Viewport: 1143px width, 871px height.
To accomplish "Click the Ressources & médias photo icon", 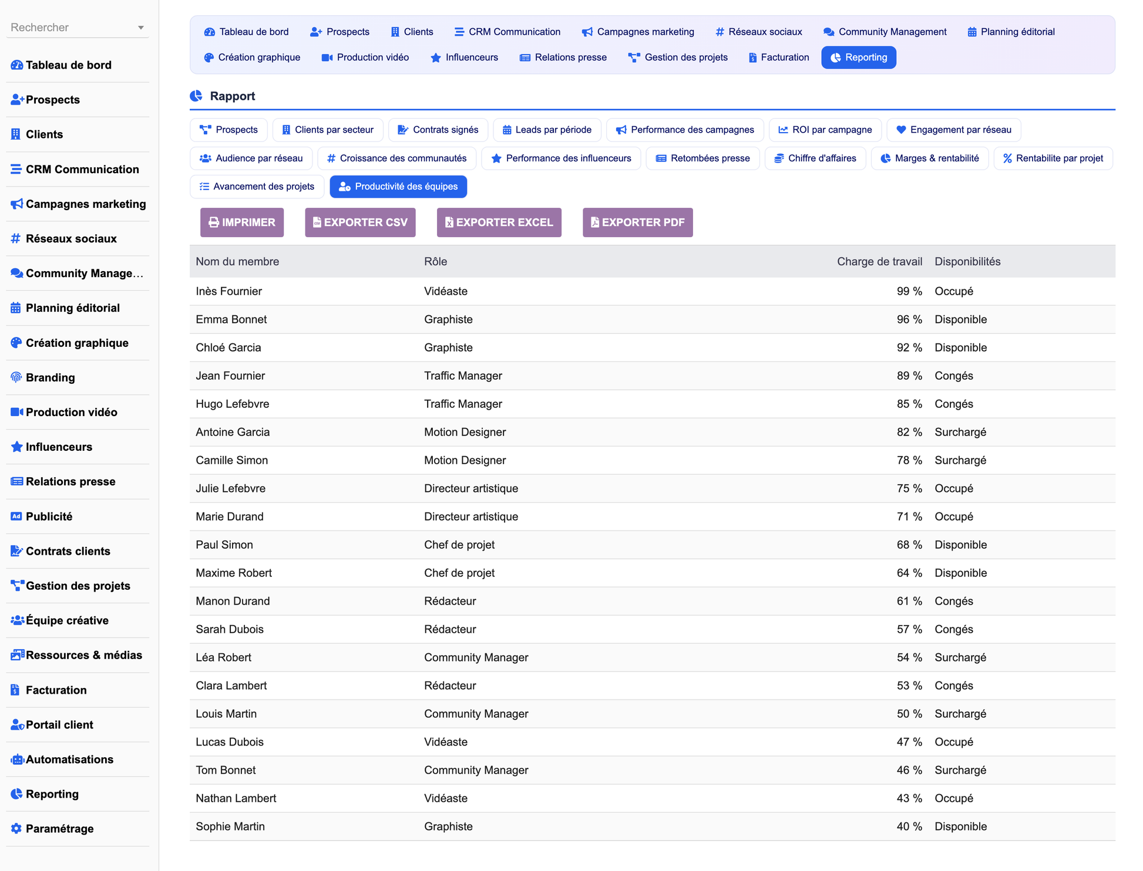I will tap(18, 655).
